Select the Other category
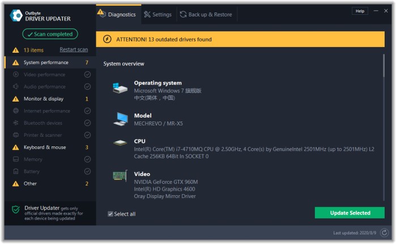 click(x=50, y=184)
